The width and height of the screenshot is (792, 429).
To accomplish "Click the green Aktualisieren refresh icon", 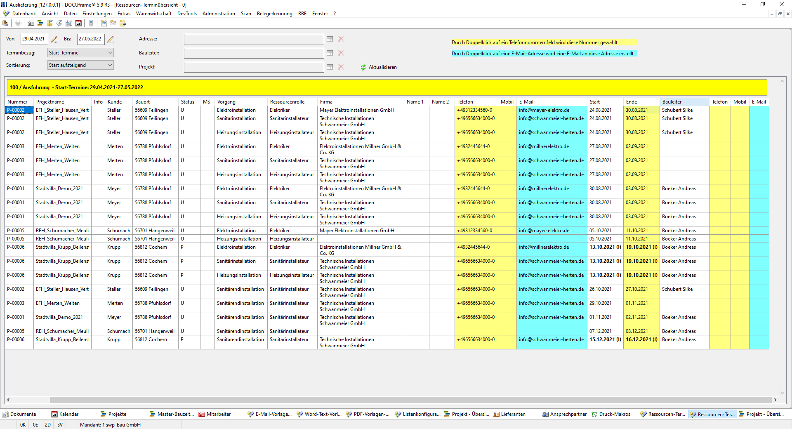I will click(363, 67).
